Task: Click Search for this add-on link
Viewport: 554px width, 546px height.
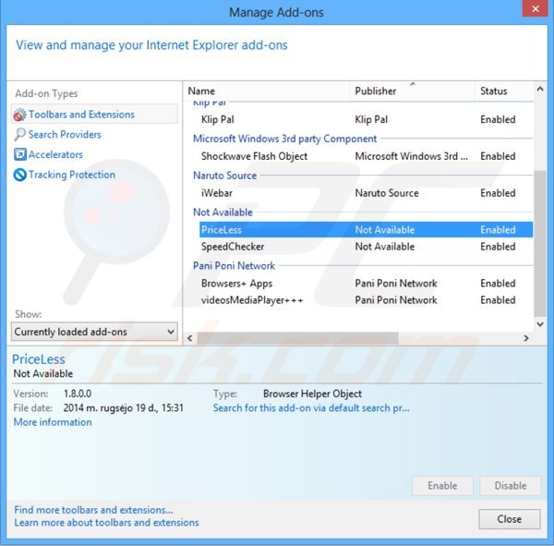Action: (x=311, y=407)
